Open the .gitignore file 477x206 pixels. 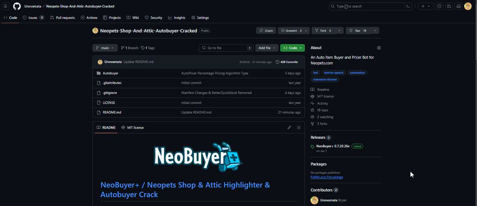110,93
